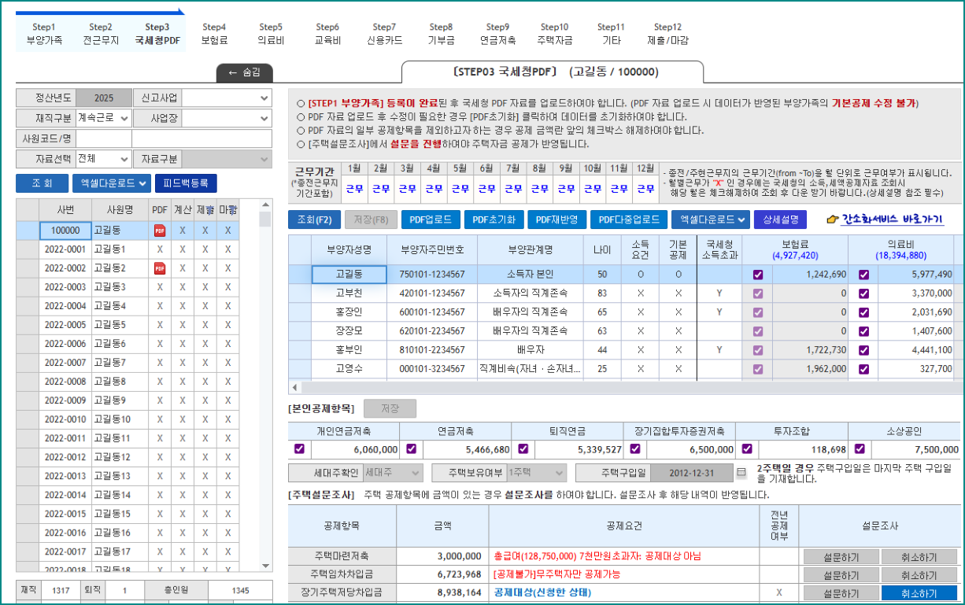Open the 재직구분 계속근로 dropdown

pos(104,119)
